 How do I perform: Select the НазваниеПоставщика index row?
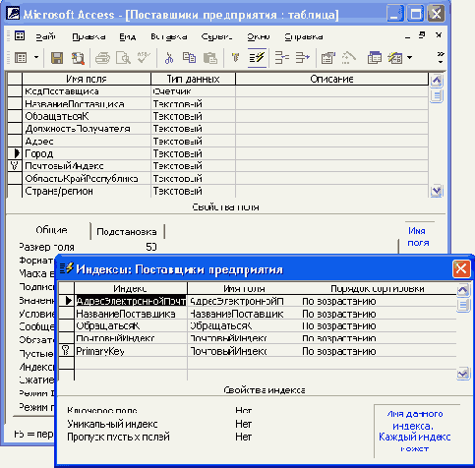(x=258, y=314)
